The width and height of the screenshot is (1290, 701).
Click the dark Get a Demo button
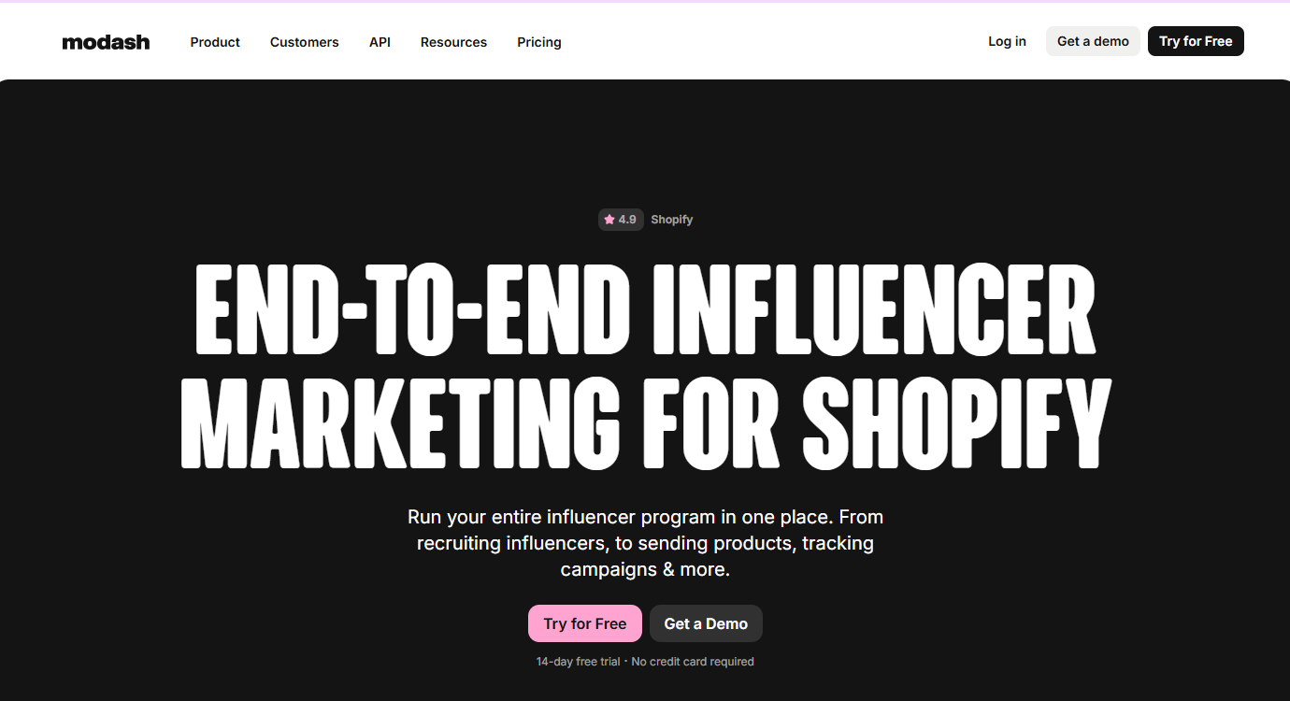[706, 624]
